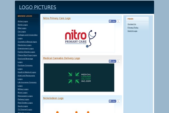Open Privacy Policy page
Viewport: 169px width, 113px height.
tap(133, 28)
